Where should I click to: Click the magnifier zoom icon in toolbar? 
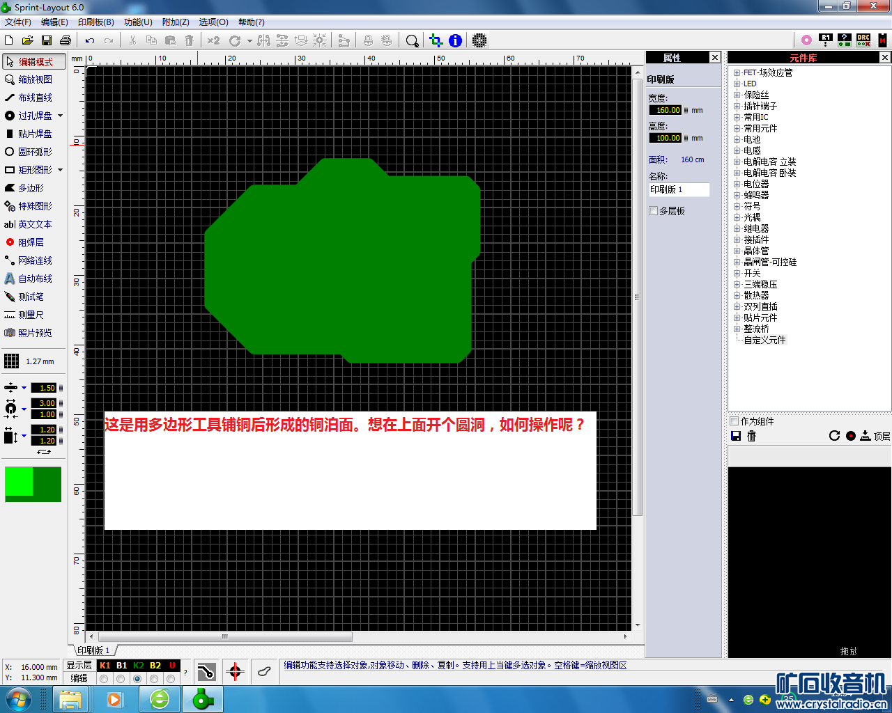(412, 41)
